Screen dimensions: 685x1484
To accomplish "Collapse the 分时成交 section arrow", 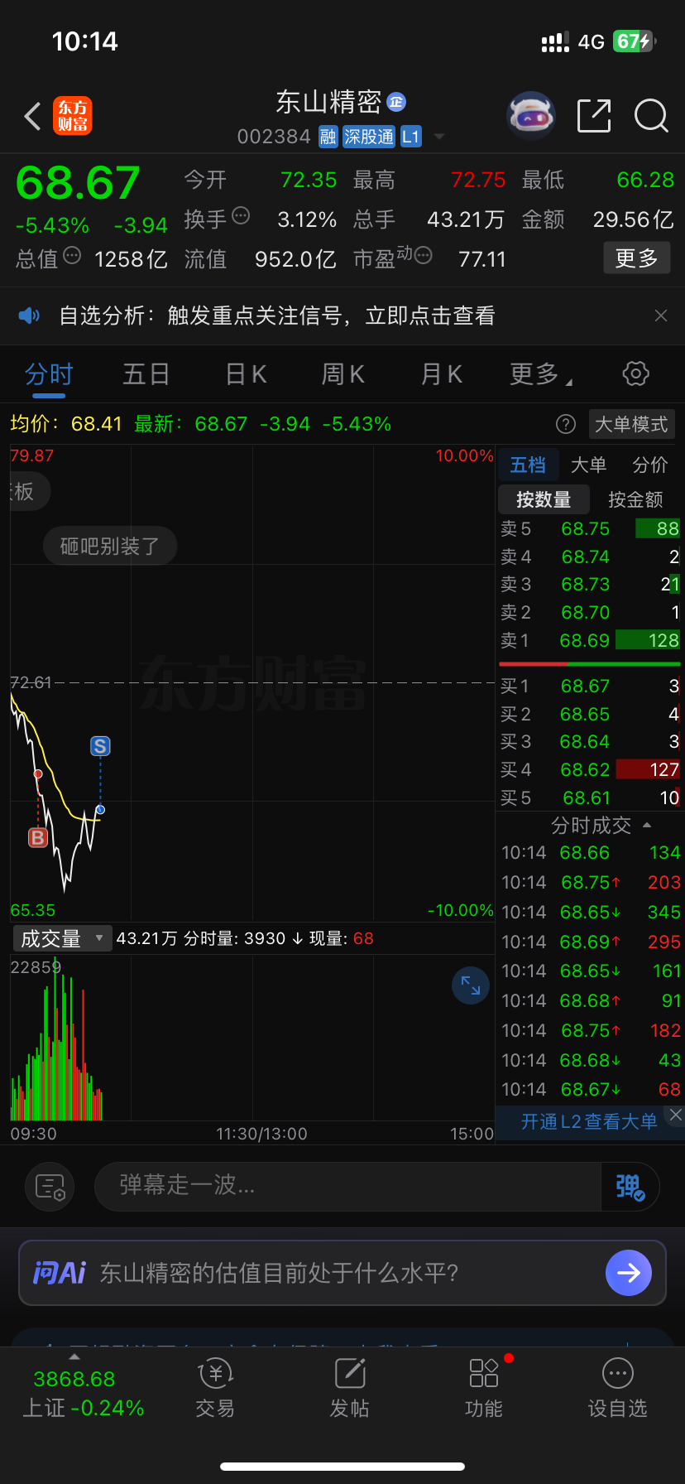I will point(647,825).
